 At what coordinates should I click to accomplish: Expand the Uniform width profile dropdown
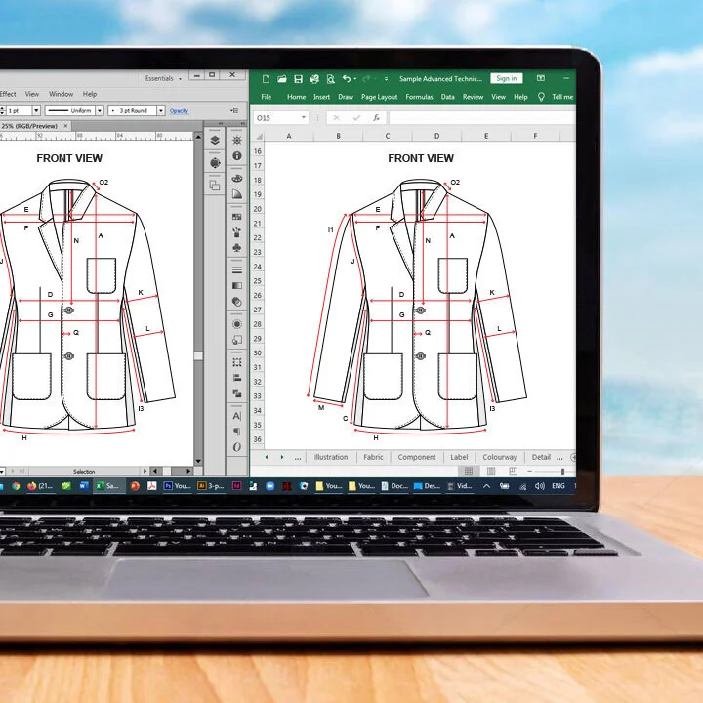pyautogui.click(x=100, y=110)
